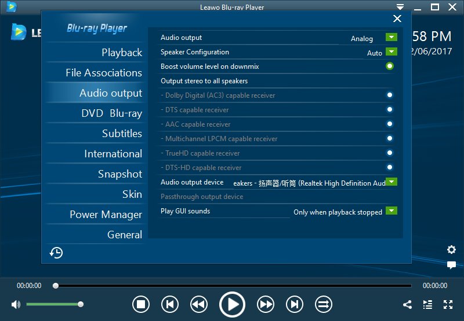Viewport: 464px width, 321px height.
Task: Open the General settings tab
Action: (x=95, y=235)
